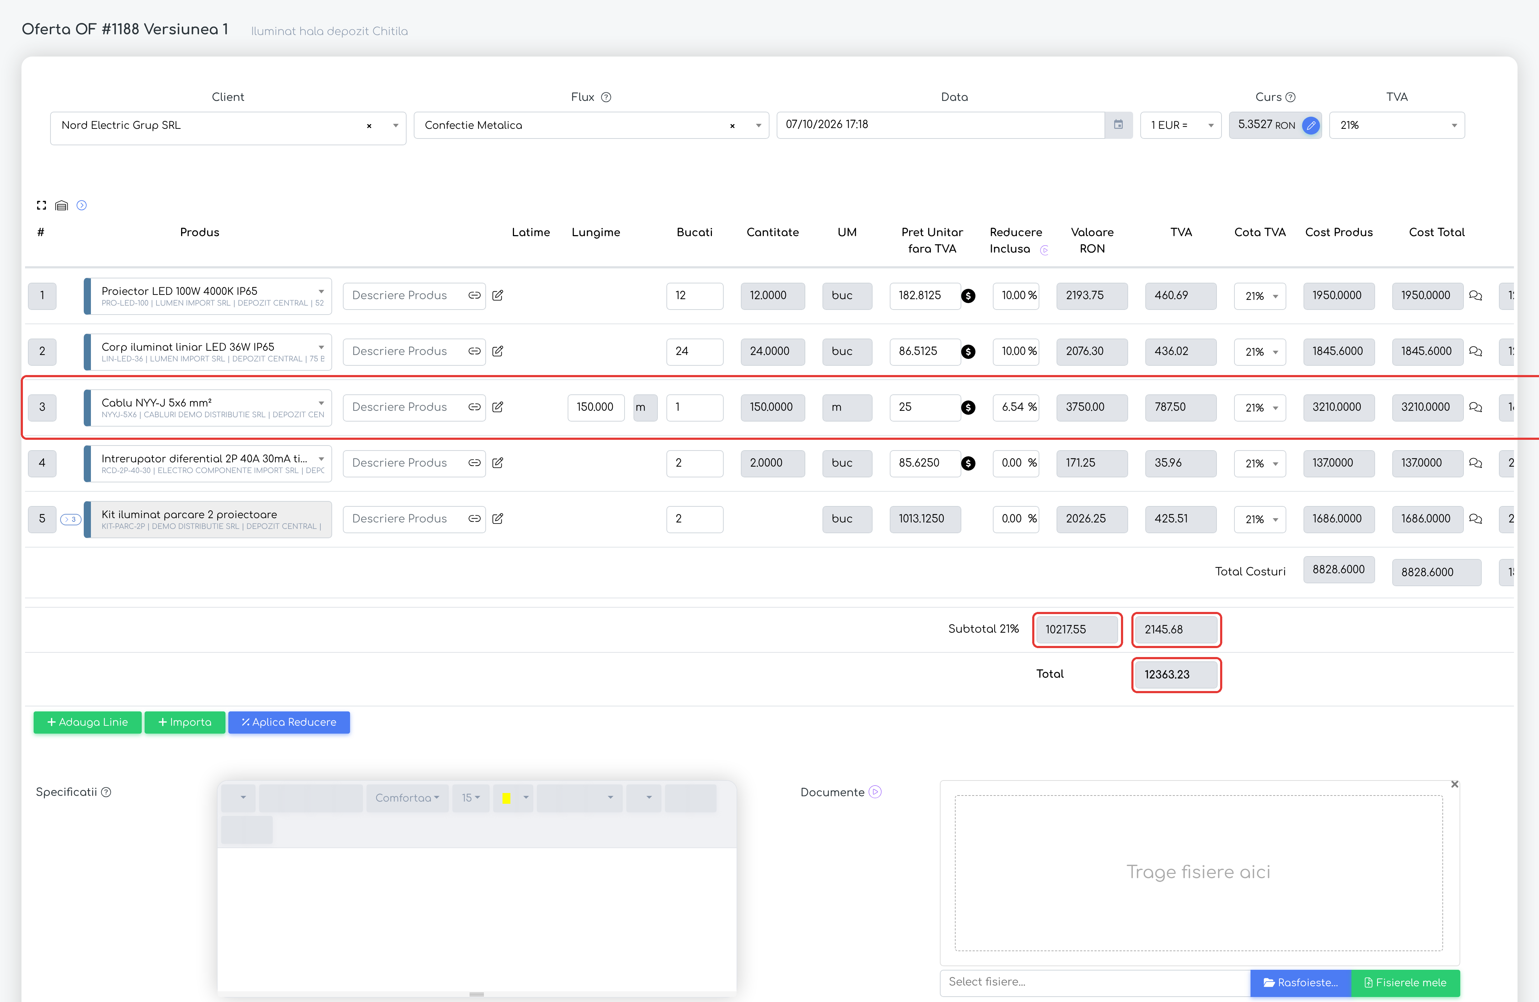Click the Flux help question icon
The height and width of the screenshot is (1002, 1539).
click(x=606, y=97)
